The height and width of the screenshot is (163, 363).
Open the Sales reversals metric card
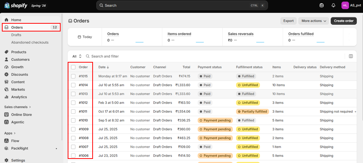tap(253, 37)
